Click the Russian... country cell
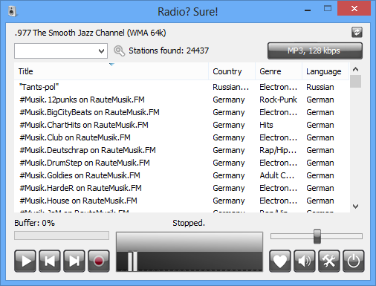 (x=231, y=87)
